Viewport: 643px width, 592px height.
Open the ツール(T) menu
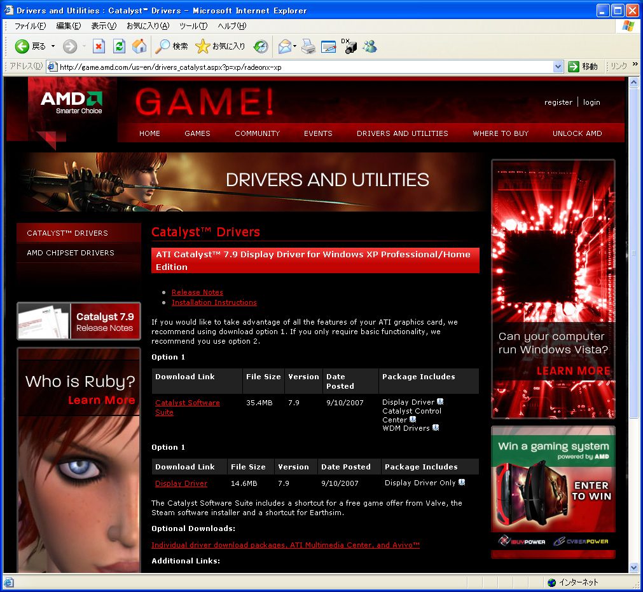click(x=193, y=26)
